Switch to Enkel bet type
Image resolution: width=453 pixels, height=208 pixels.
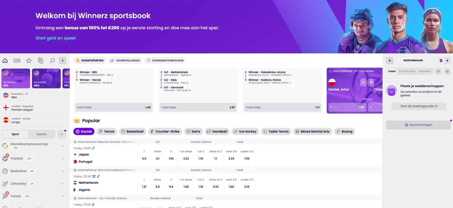pyautogui.click(x=392, y=71)
